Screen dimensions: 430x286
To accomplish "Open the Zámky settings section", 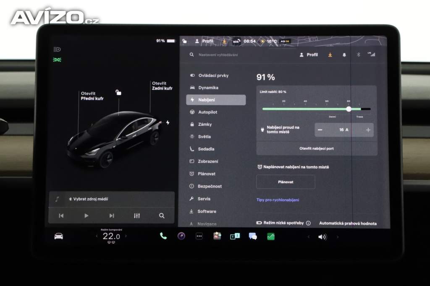I will [205, 125].
